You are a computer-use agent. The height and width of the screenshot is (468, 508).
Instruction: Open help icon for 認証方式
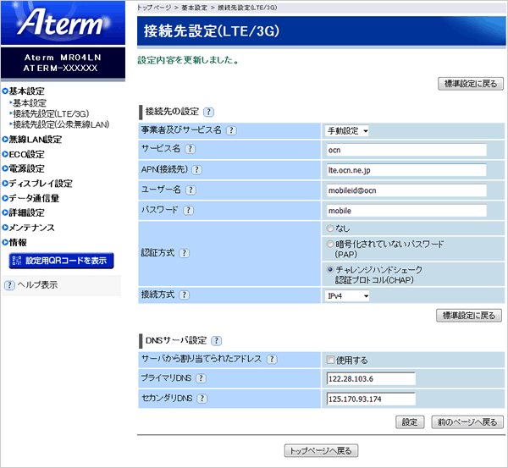184,253
